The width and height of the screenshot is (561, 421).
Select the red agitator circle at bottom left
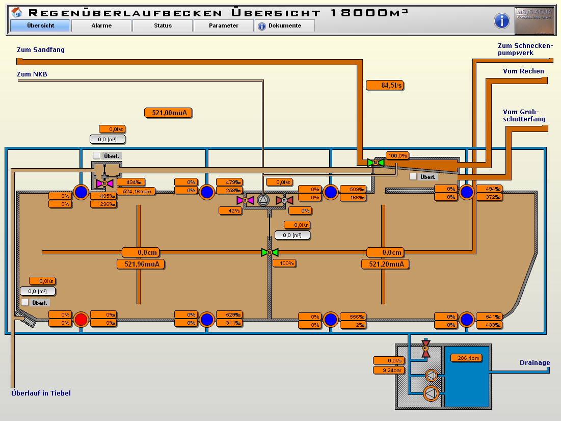click(81, 320)
